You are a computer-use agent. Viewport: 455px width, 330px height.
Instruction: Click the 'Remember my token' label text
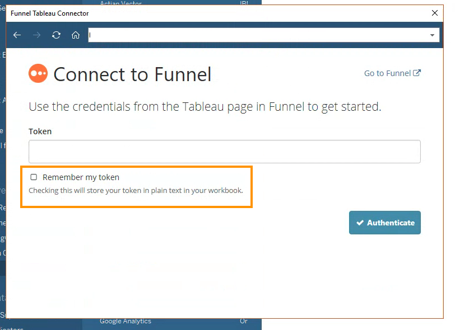pyautogui.click(x=81, y=177)
